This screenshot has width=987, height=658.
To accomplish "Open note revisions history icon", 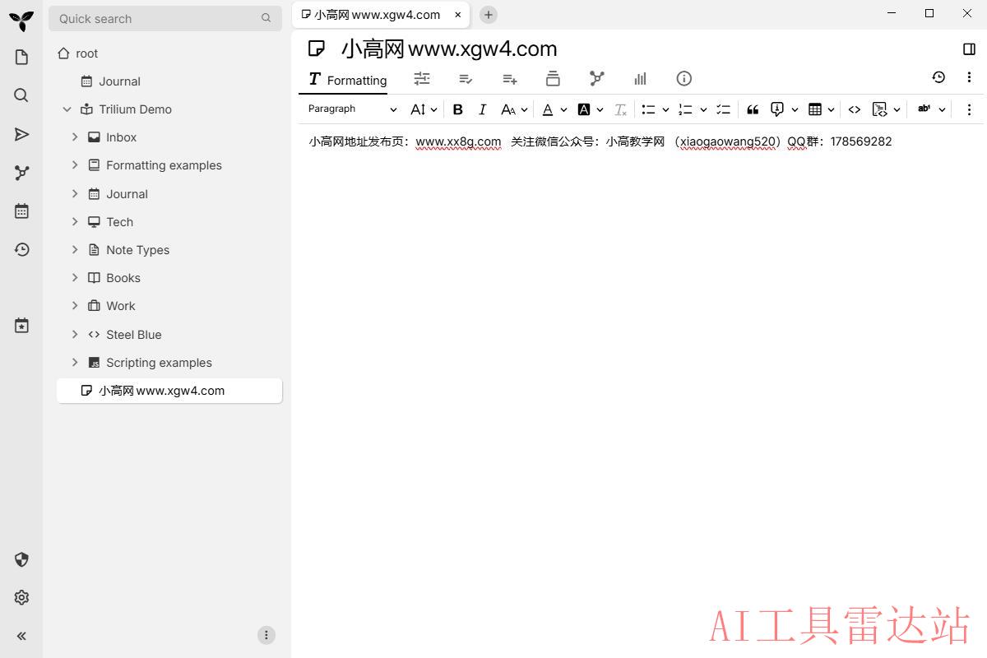I will coord(938,77).
